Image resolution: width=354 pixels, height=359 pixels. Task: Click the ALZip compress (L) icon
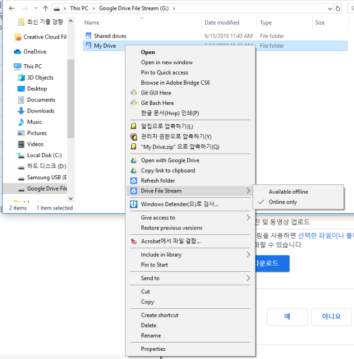[x=134, y=126]
